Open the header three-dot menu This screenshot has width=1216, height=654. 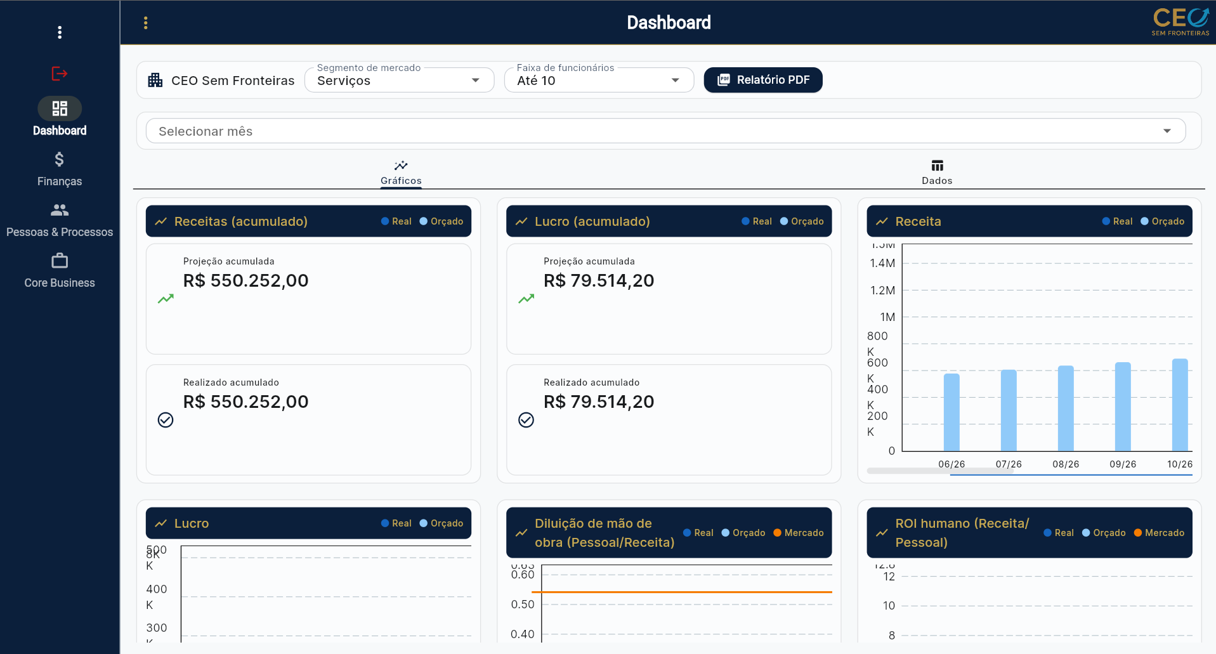[x=146, y=23]
